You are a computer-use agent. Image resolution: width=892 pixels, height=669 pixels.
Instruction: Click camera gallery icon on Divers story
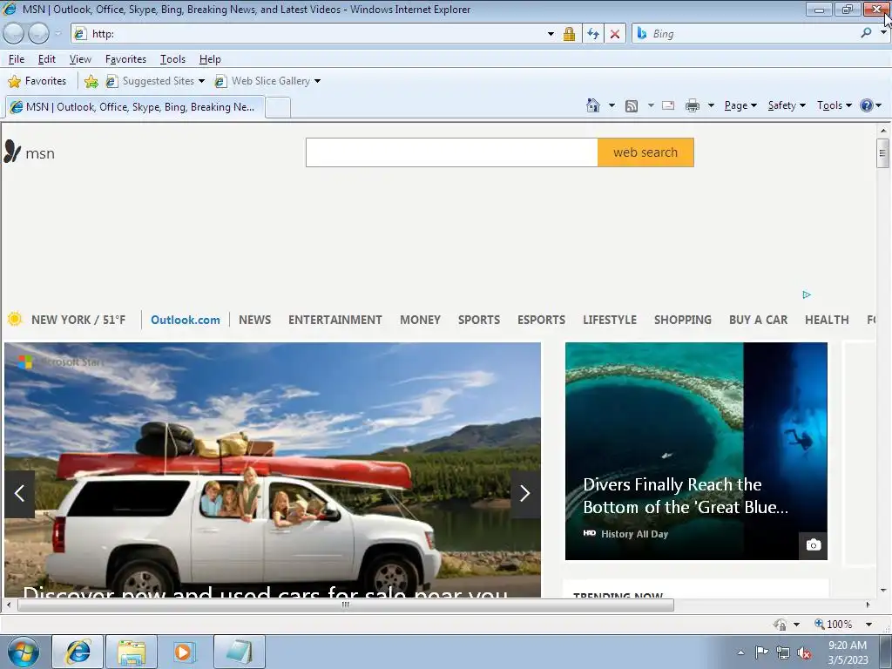(x=813, y=545)
